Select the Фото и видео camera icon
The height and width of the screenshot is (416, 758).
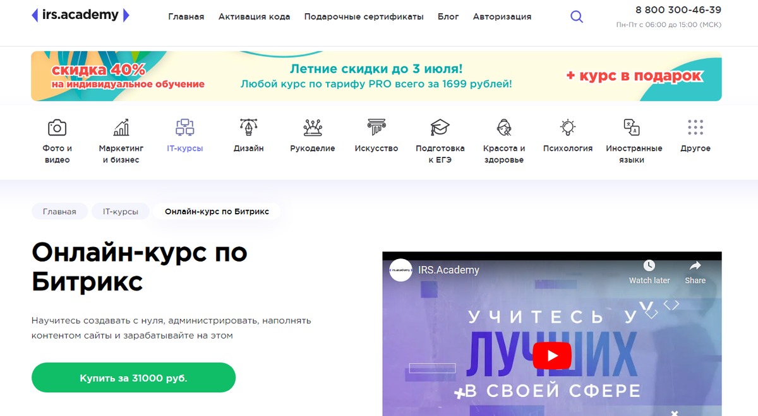57,128
